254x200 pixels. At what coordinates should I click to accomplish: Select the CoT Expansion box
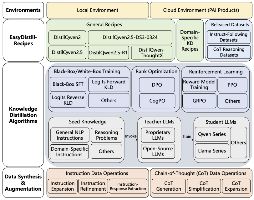(236, 186)
